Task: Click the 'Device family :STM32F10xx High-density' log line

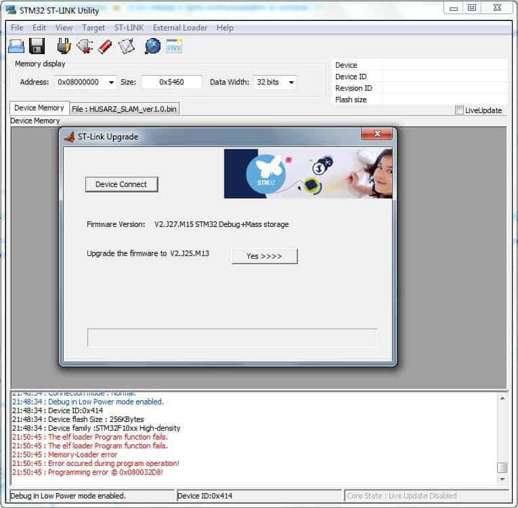Action: click(x=96, y=428)
